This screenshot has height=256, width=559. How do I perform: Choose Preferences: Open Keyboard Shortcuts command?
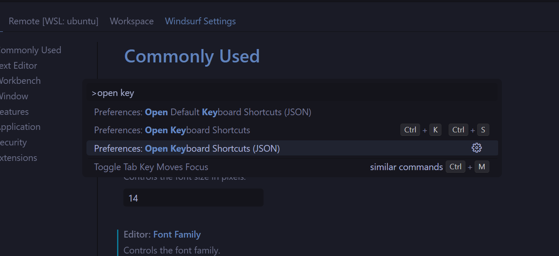(x=292, y=130)
